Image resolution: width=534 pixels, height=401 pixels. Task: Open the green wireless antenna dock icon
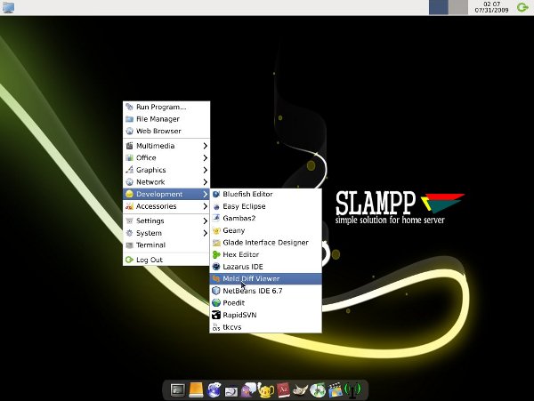[352, 389]
